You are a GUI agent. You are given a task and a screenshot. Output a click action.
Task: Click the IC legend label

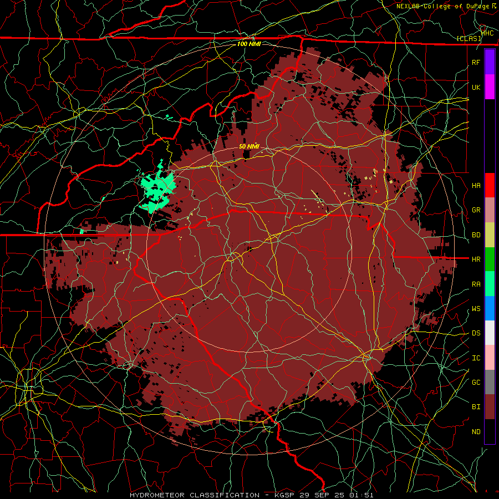pyautogui.click(x=476, y=358)
